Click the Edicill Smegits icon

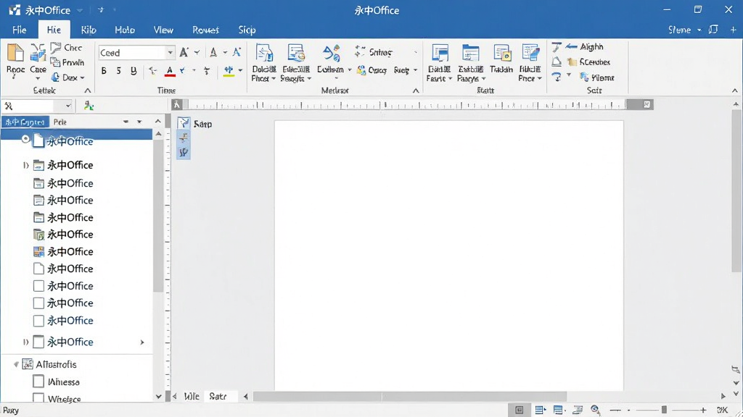pos(296,53)
